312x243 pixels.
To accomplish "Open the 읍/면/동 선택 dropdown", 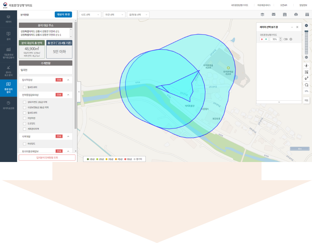I will [x=138, y=15].
